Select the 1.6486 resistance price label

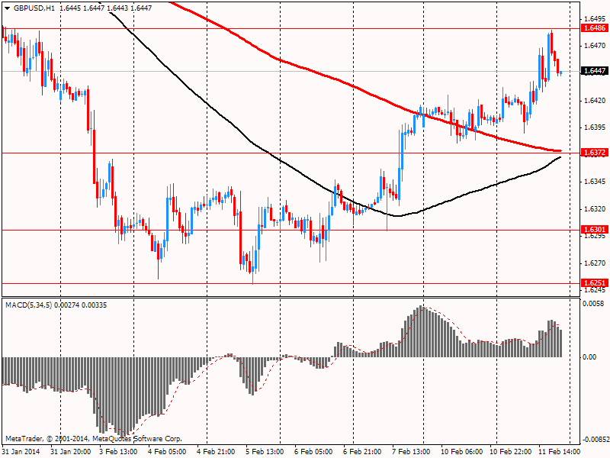(595, 28)
